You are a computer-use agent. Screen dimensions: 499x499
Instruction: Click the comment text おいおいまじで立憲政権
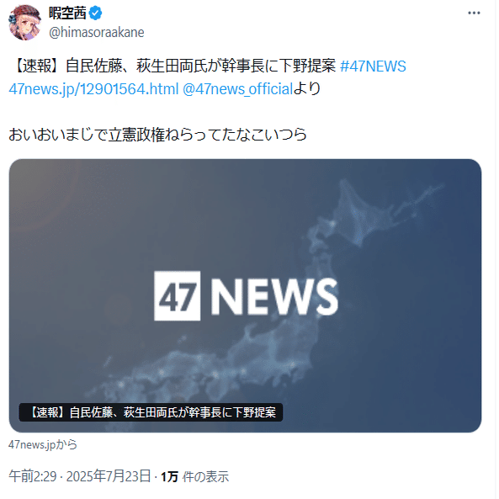[x=86, y=135]
